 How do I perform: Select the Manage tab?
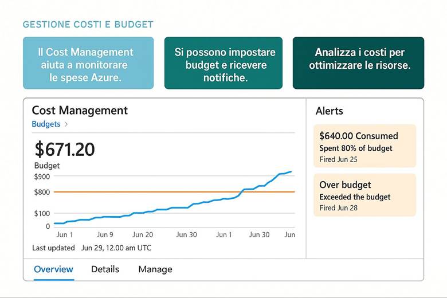pos(155,269)
